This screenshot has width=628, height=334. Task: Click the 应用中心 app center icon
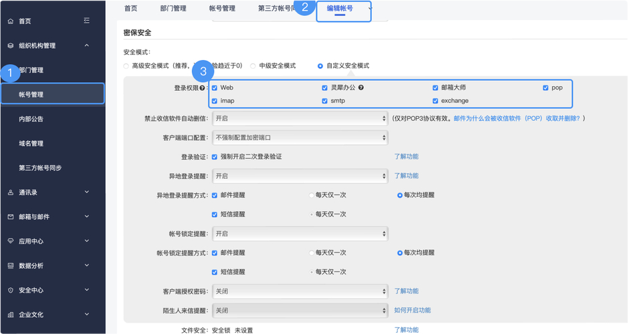(x=11, y=241)
